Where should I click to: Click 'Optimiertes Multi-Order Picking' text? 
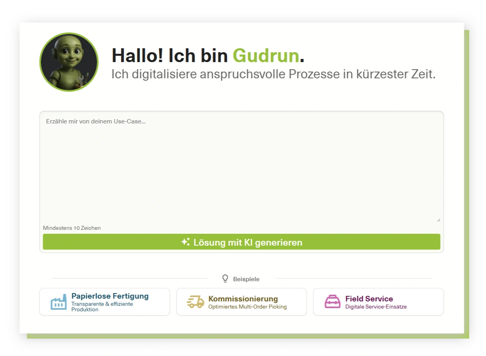(x=247, y=307)
